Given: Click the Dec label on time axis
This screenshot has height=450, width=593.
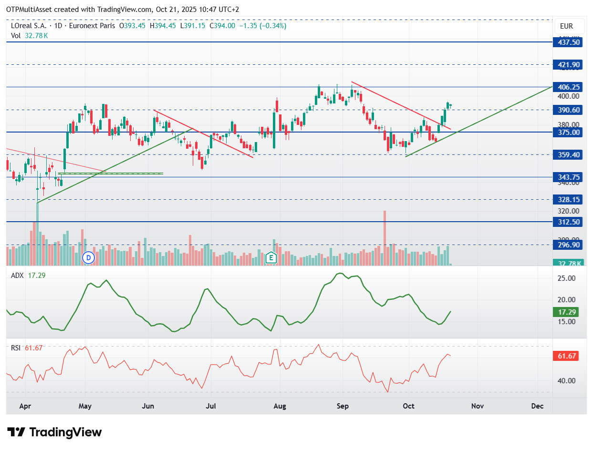Looking at the screenshot, I should click(x=537, y=406).
